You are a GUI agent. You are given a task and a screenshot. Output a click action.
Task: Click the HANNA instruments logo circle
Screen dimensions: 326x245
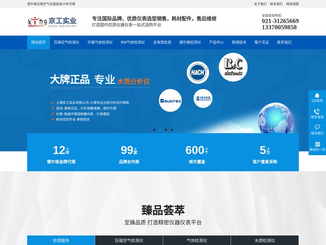(x=203, y=98)
